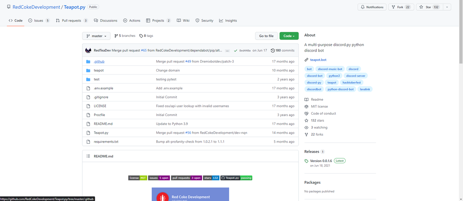This screenshot has height=201, width=463.
Task: Click the Fork button
Action: tap(401, 7)
